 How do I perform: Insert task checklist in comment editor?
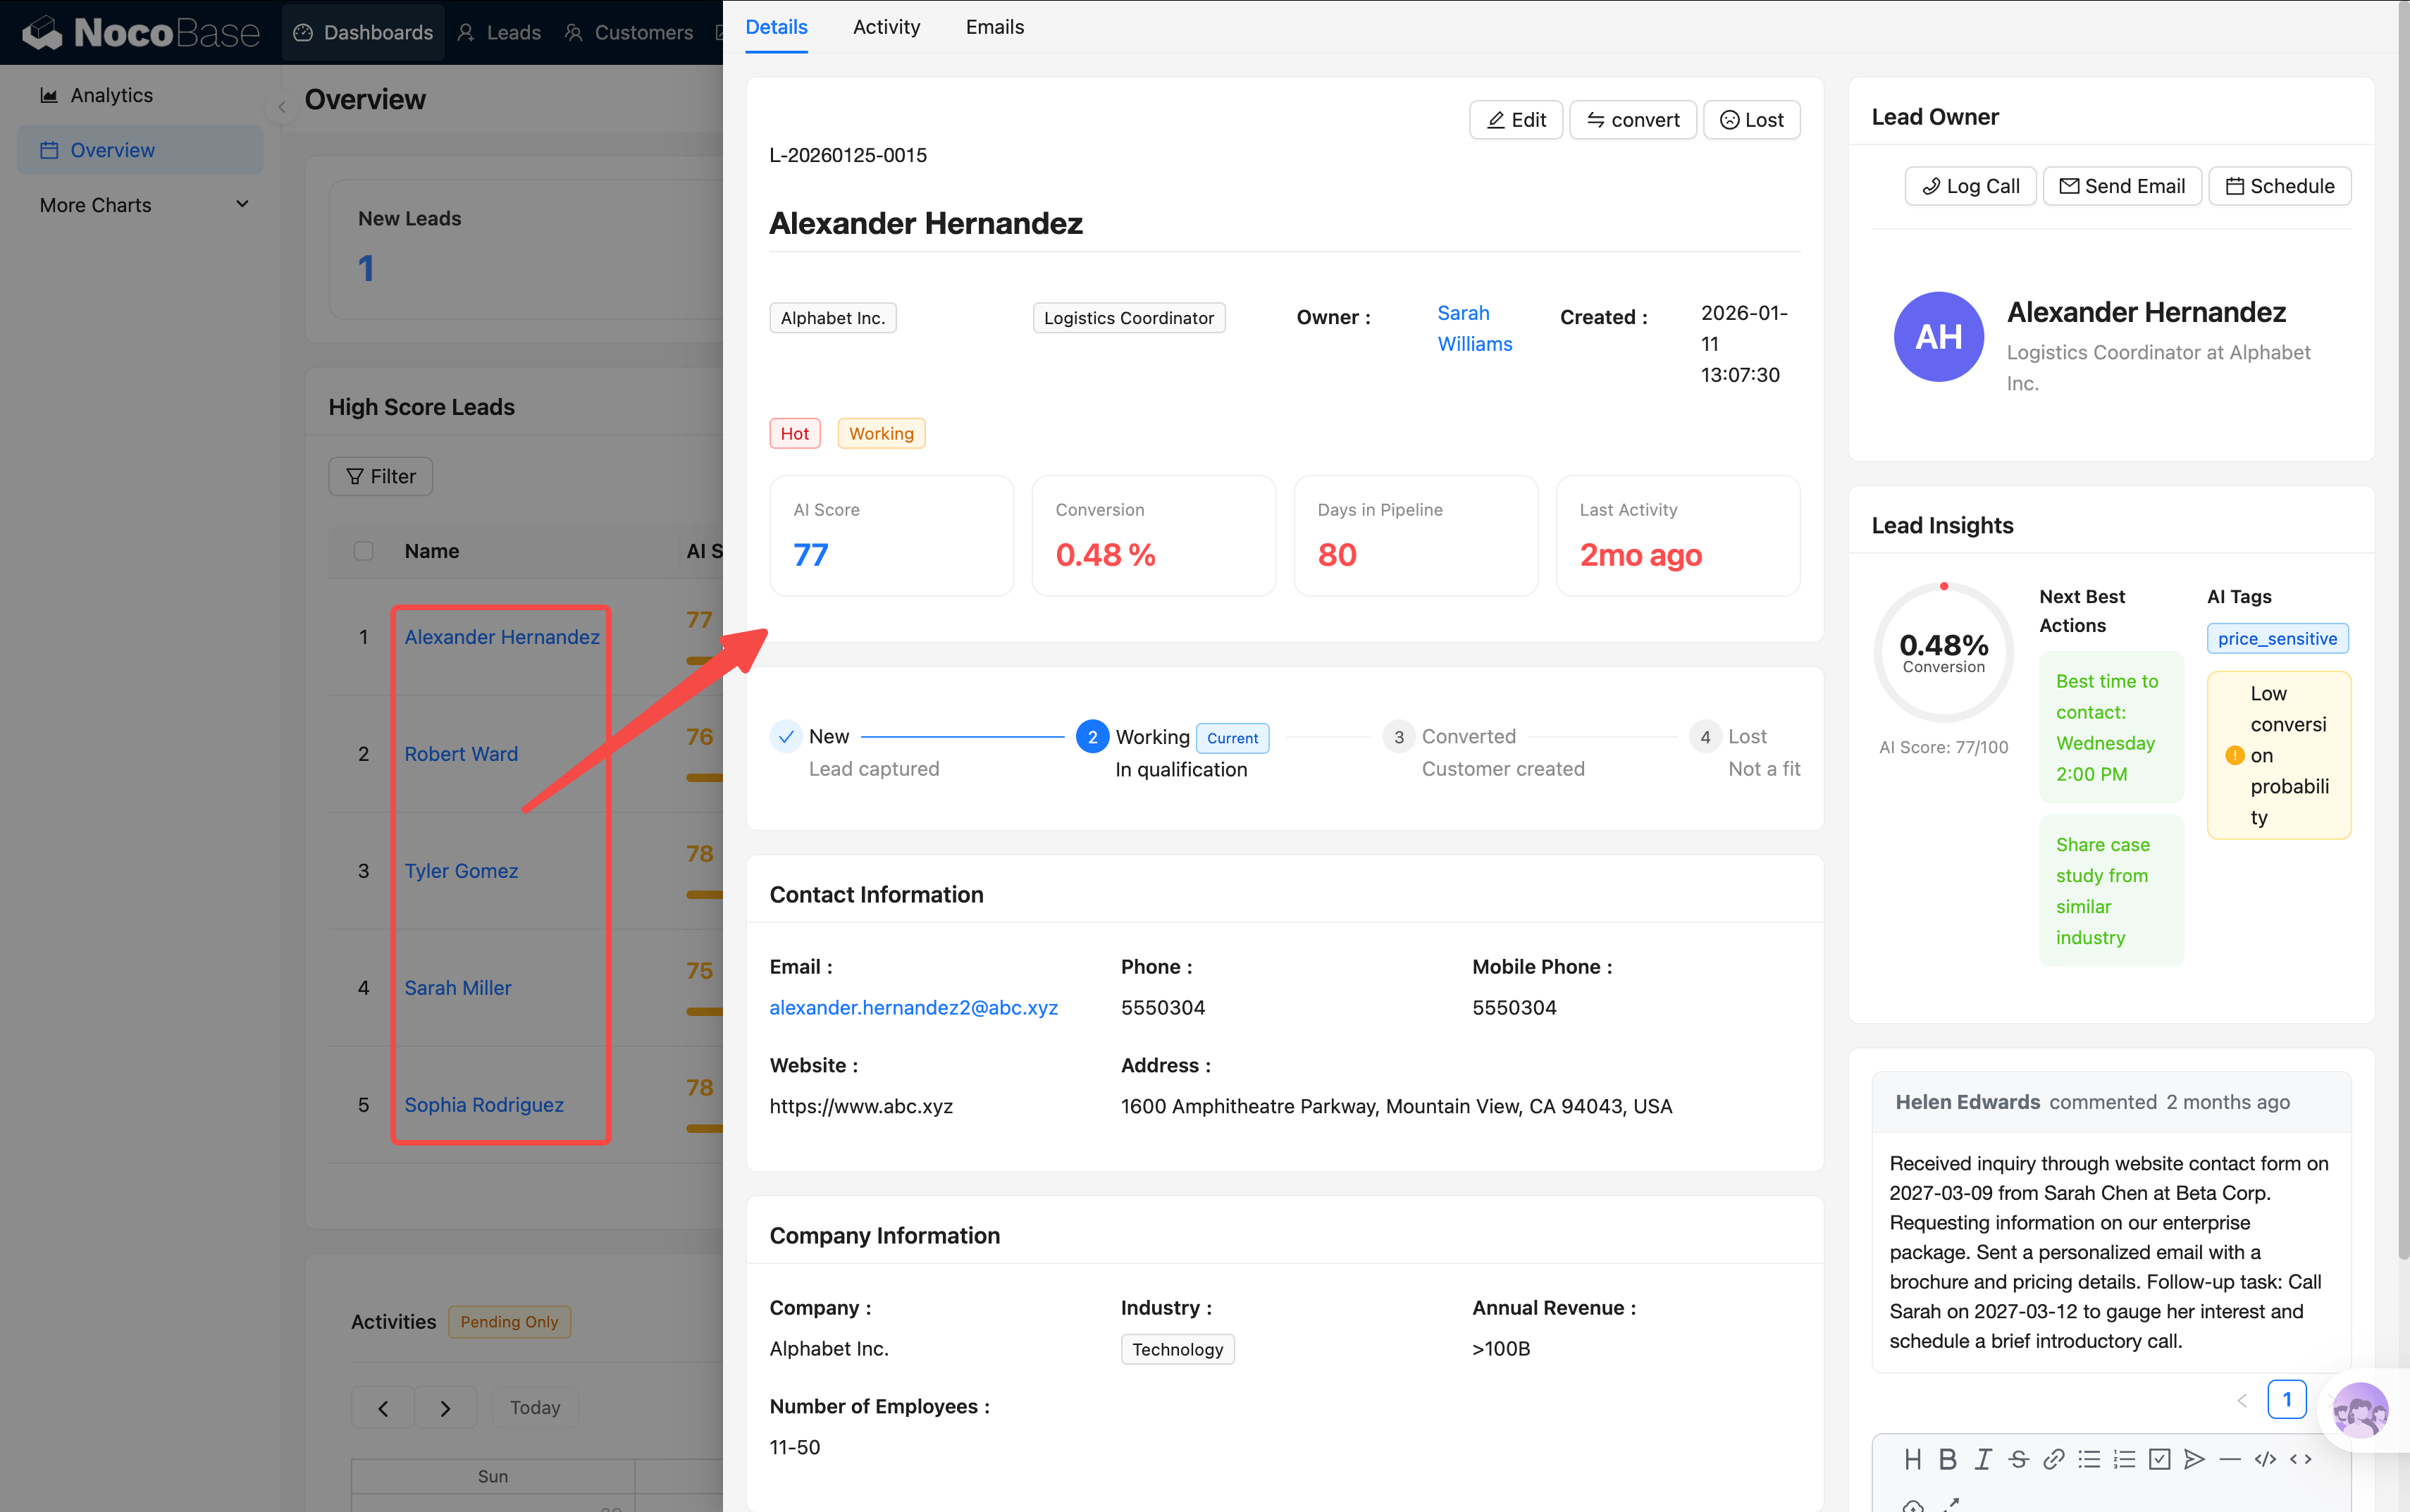click(2159, 1459)
